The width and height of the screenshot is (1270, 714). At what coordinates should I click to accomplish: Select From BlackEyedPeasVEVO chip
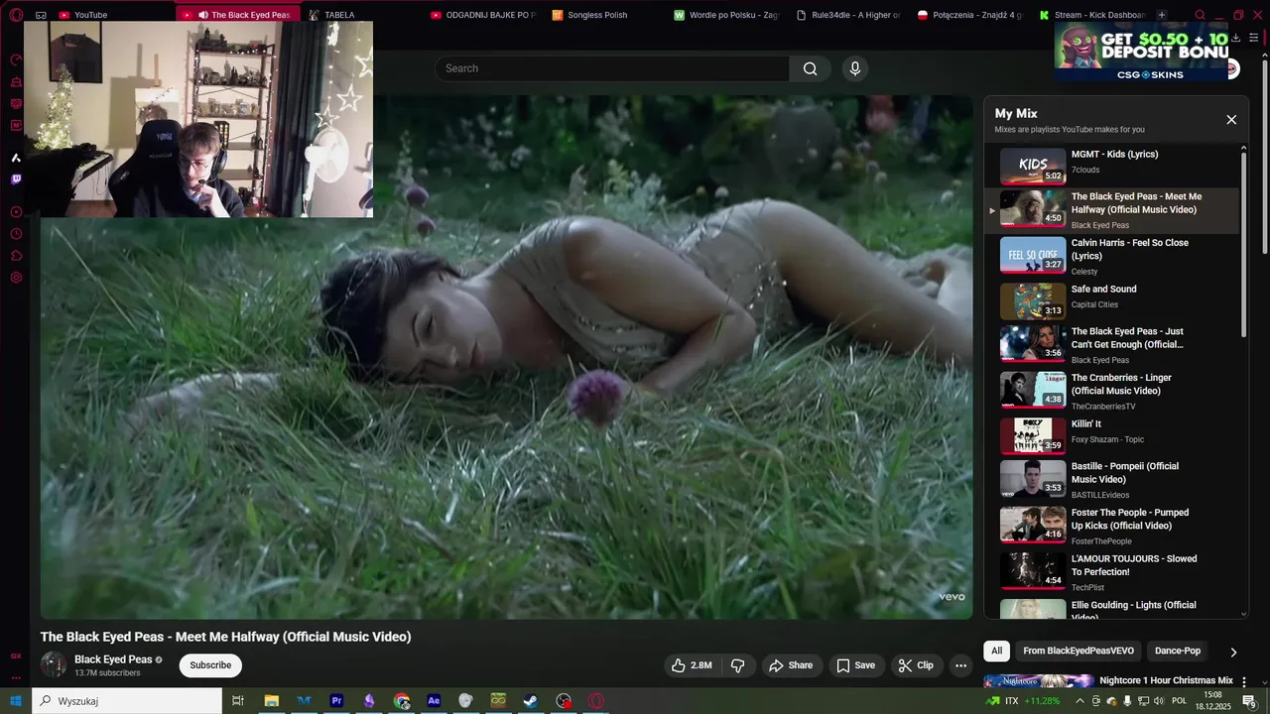tap(1079, 651)
